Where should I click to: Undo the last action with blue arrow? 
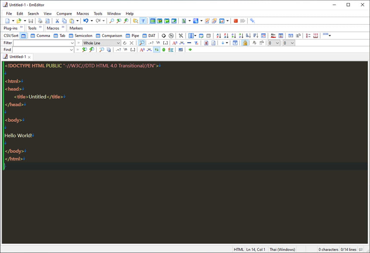tap(86, 21)
